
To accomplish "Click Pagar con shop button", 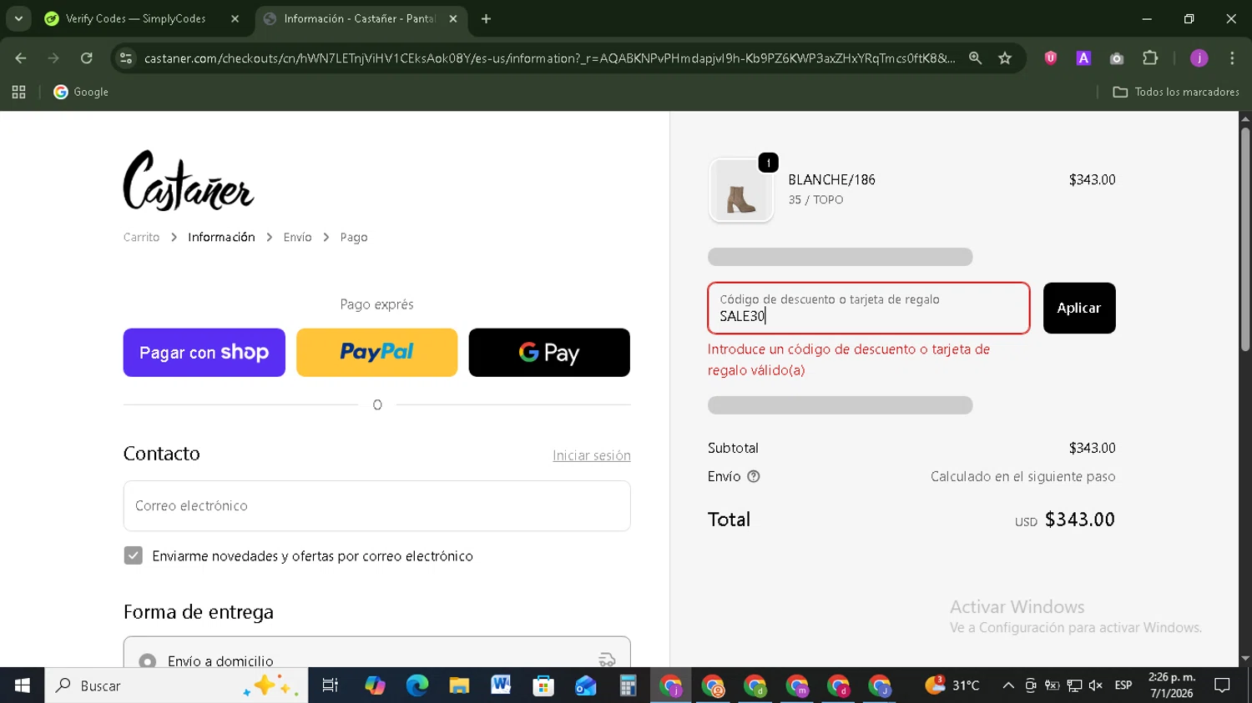I will tap(204, 353).
